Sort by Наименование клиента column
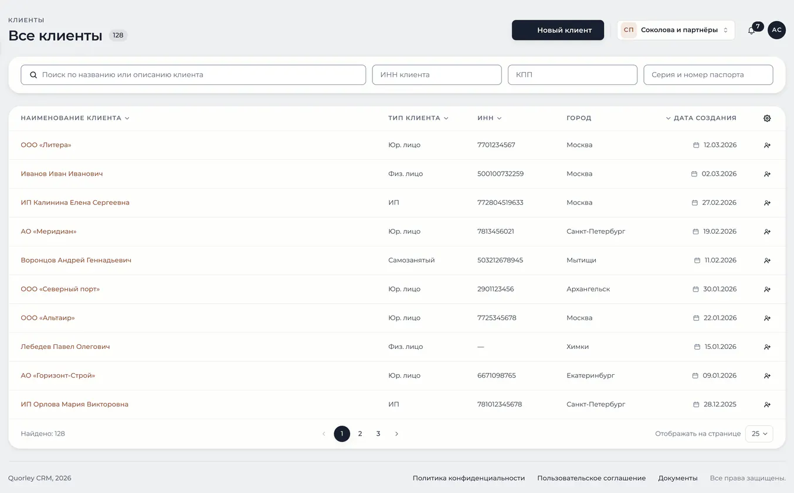This screenshot has height=493, width=794. [x=75, y=118]
